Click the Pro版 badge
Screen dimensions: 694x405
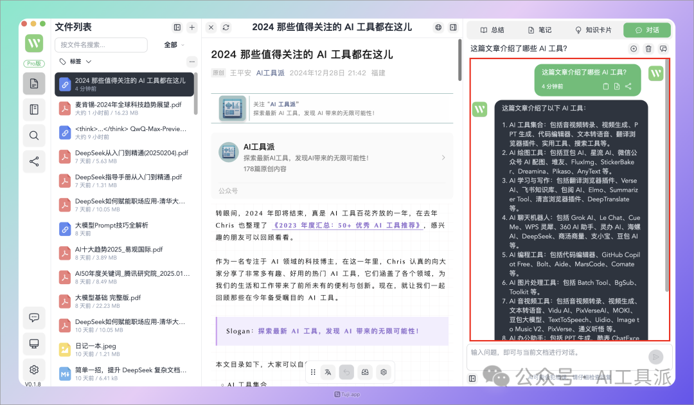[x=34, y=64]
